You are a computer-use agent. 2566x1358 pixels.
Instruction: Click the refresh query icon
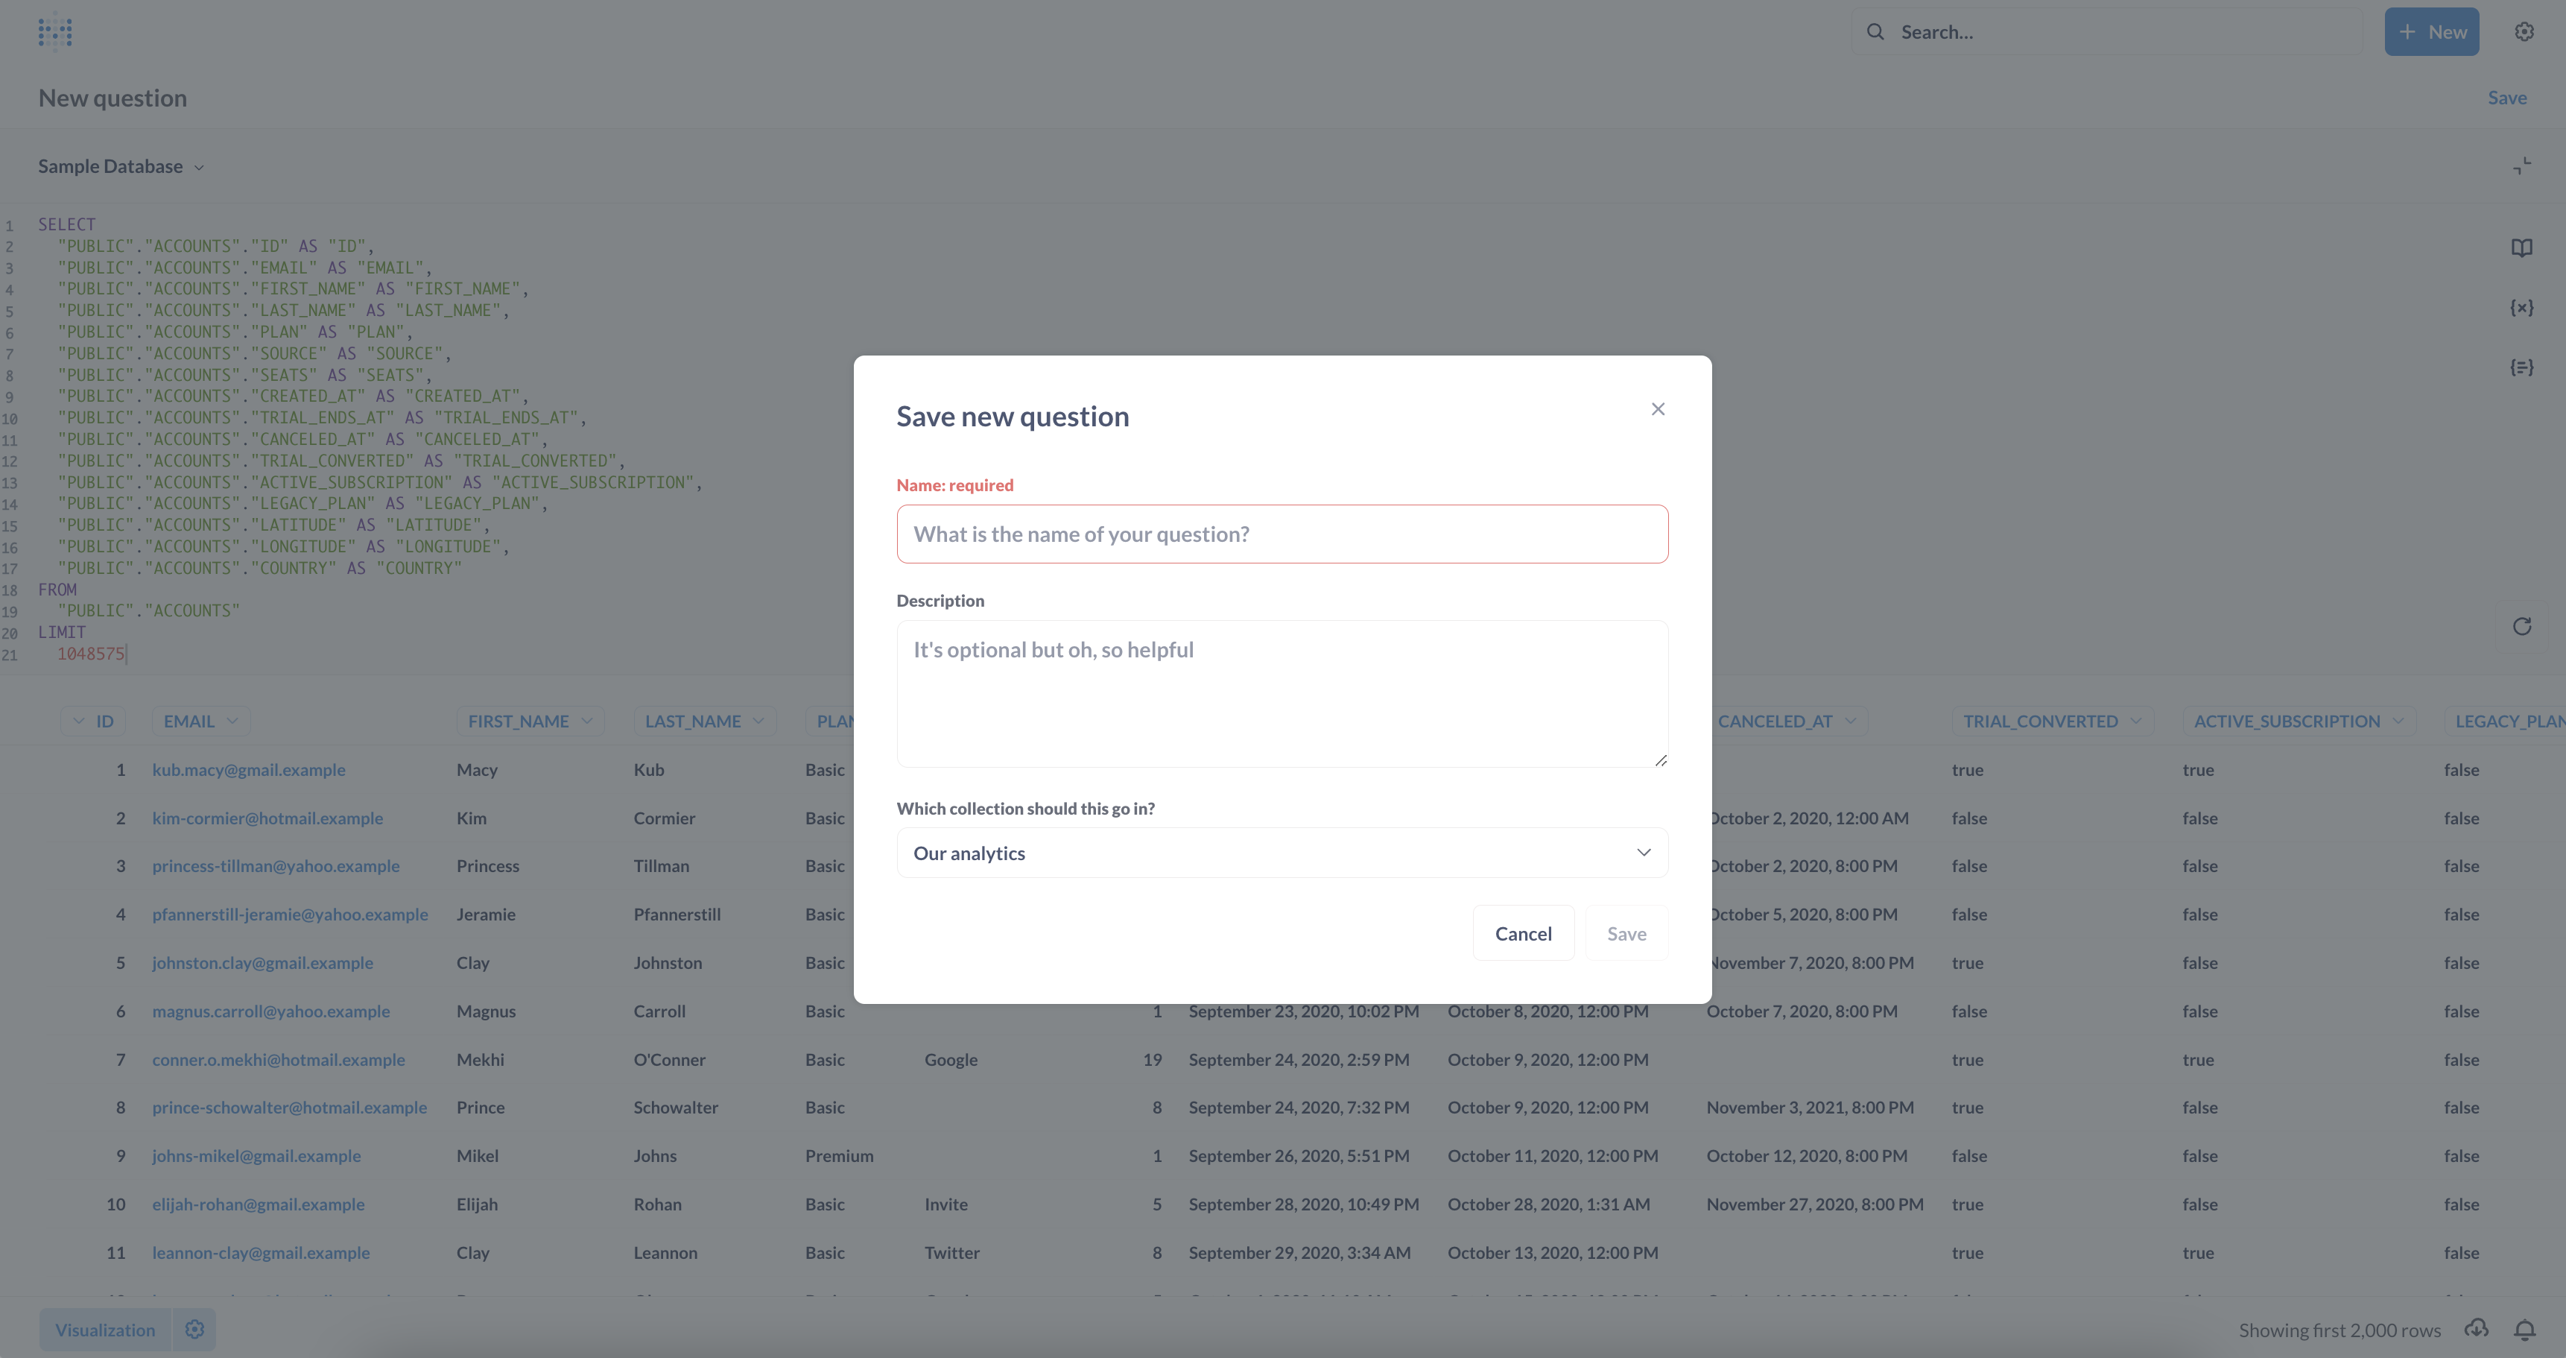click(2521, 627)
